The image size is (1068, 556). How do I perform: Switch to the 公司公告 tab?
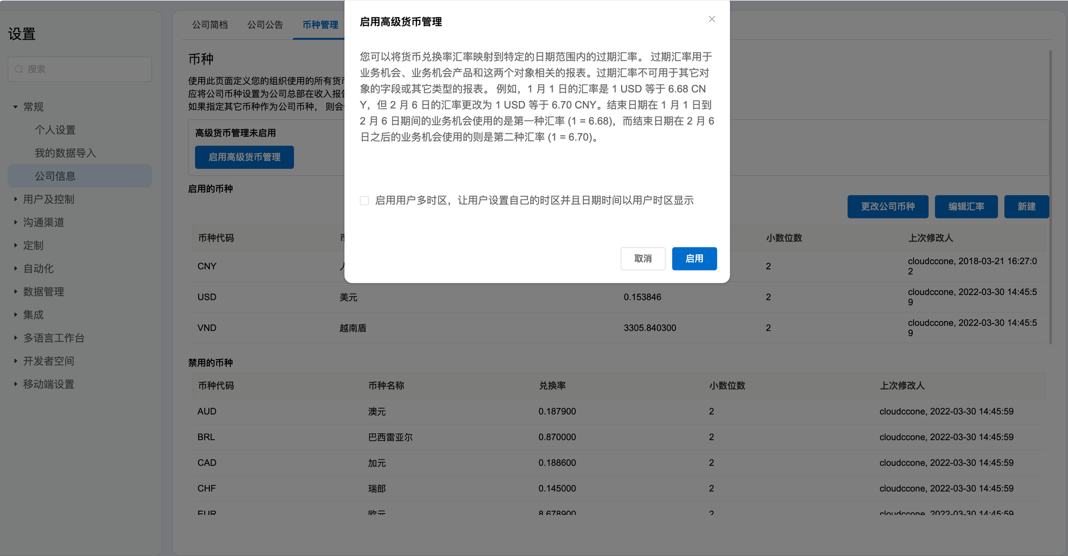click(265, 25)
